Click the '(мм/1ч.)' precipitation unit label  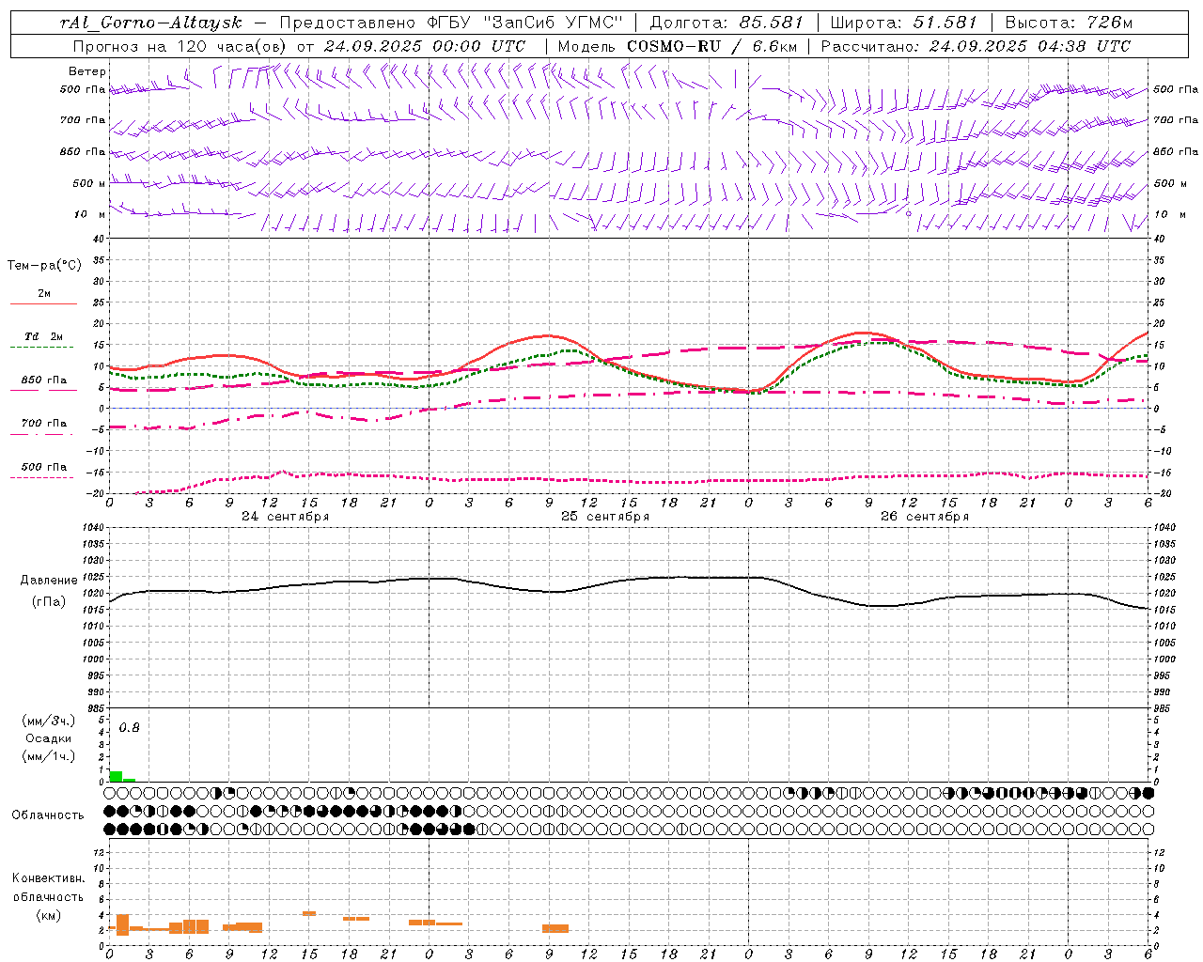coord(49,756)
